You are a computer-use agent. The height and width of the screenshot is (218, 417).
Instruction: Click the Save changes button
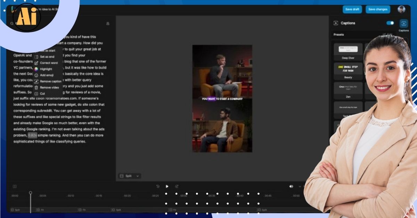(x=378, y=9)
